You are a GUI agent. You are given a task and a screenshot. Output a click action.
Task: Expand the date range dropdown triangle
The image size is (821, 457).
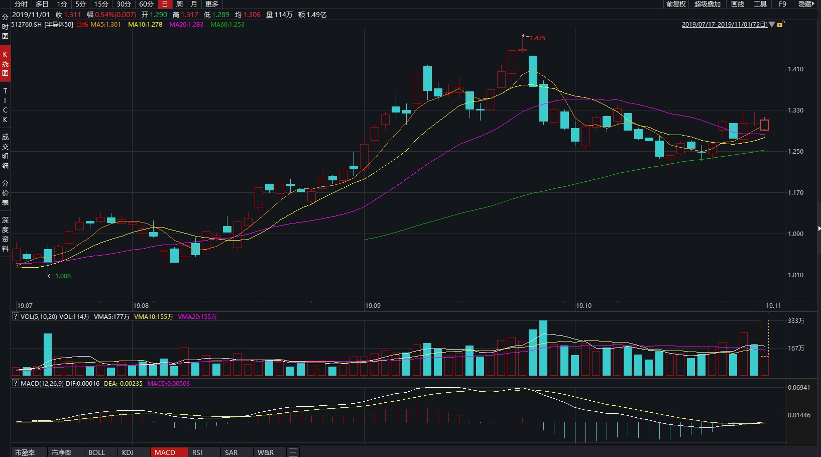point(772,24)
